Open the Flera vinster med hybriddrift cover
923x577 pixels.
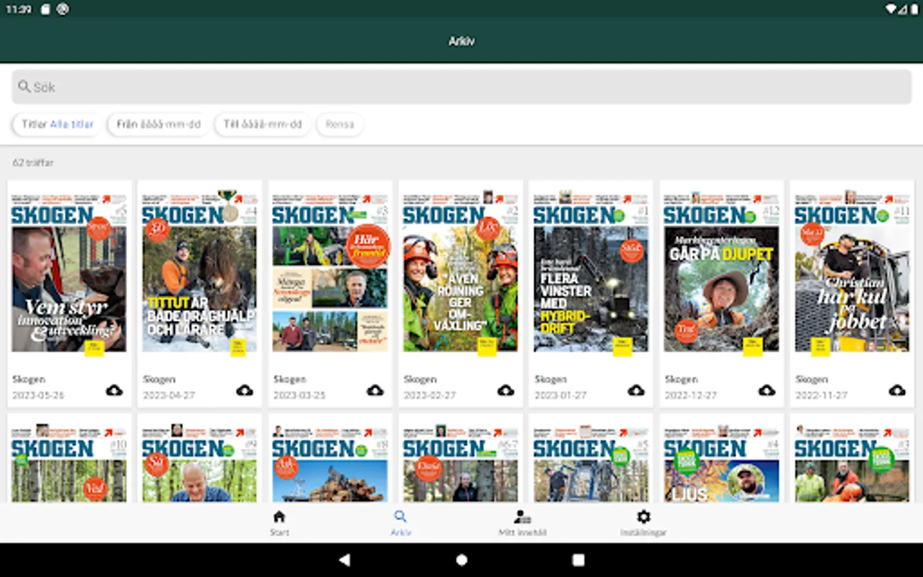point(591,272)
